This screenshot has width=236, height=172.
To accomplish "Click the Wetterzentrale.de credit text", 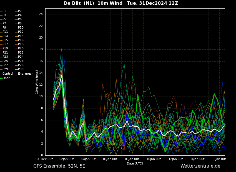I will 200,166.
